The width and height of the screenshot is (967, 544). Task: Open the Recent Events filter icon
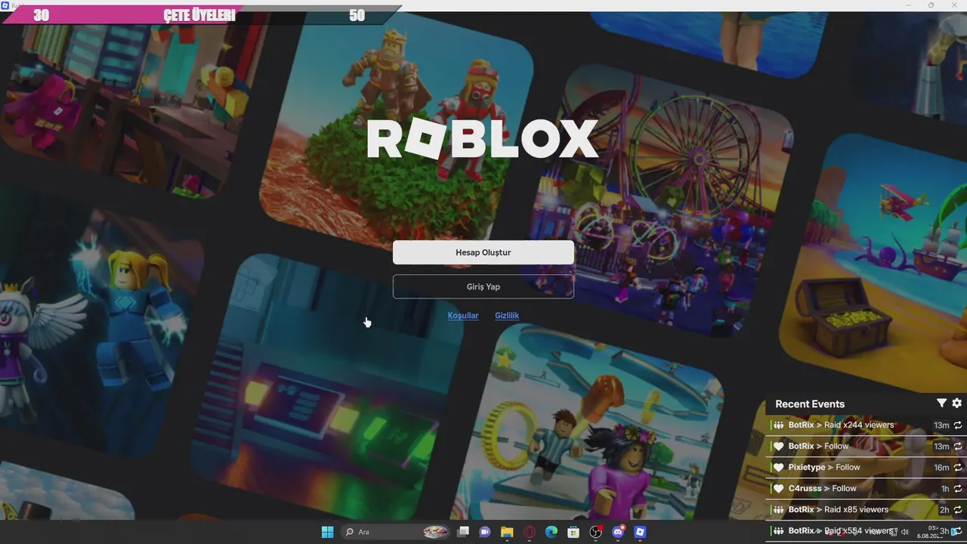click(x=941, y=403)
